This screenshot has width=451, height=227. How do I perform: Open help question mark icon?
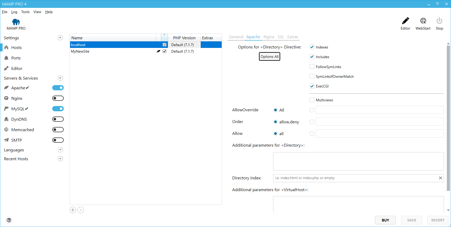tap(9, 220)
